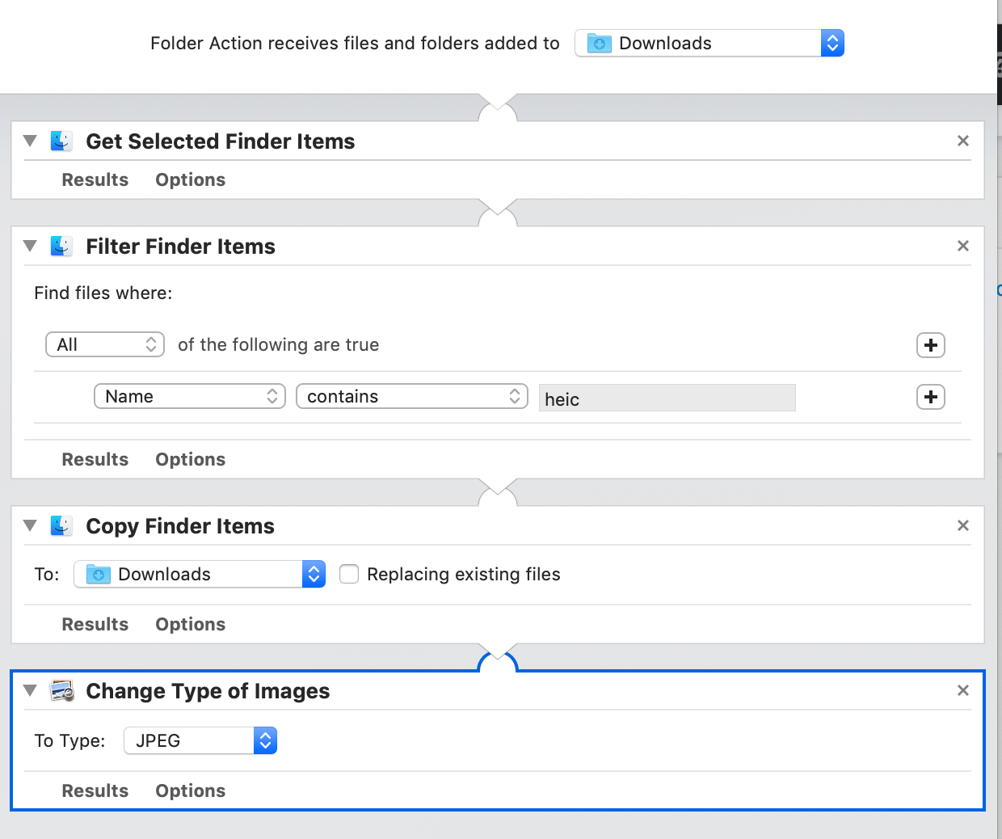The height and width of the screenshot is (839, 1002).
Task: Click the Finder icon on Copy Finder Items
Action: pyautogui.click(x=61, y=525)
